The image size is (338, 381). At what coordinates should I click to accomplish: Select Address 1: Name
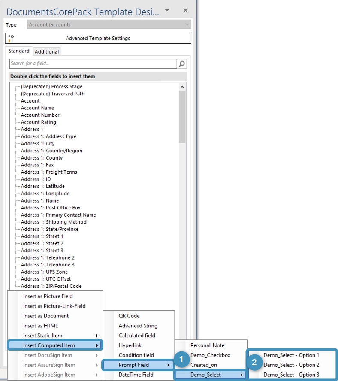pyautogui.click(x=39, y=200)
